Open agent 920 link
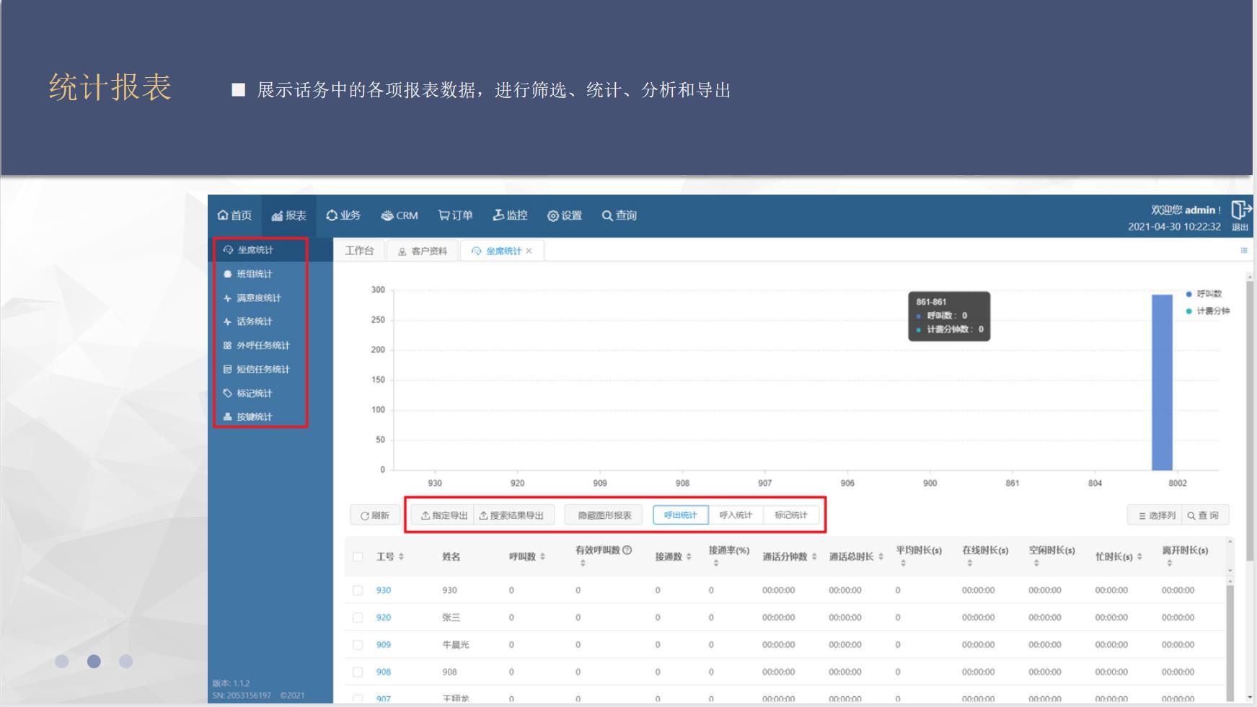Image resolution: width=1257 pixels, height=707 pixels. [x=383, y=618]
